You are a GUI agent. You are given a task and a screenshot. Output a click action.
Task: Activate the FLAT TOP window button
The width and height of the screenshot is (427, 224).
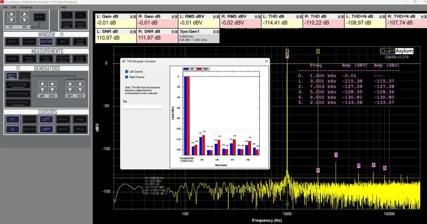46,42
